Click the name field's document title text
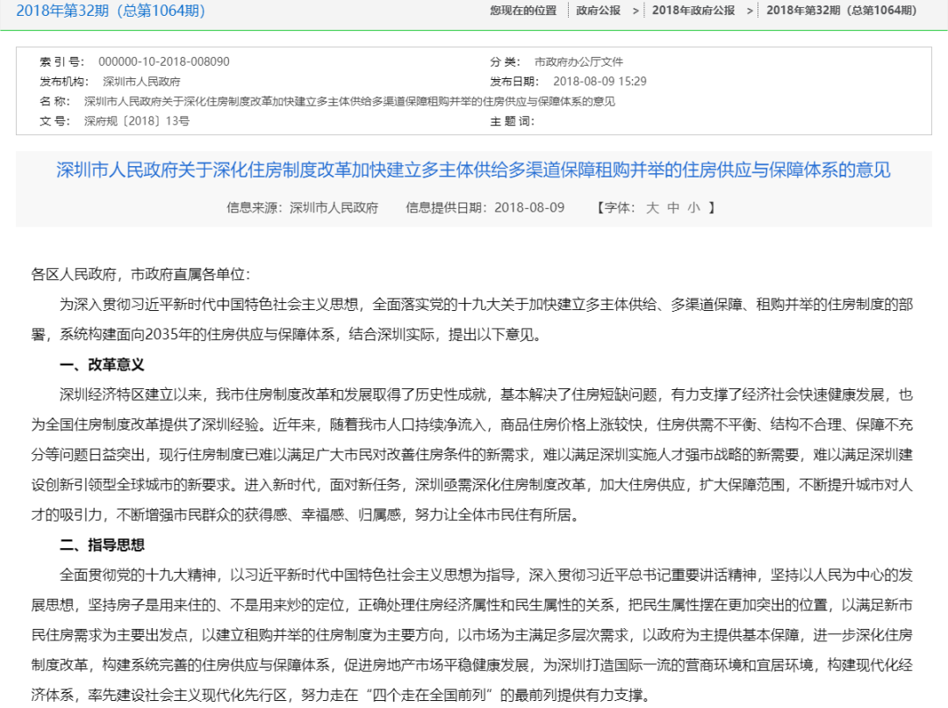 pyautogui.click(x=349, y=102)
